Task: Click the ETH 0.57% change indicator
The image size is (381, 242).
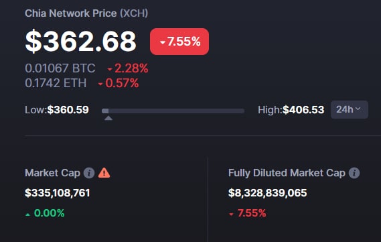Action: click(119, 83)
